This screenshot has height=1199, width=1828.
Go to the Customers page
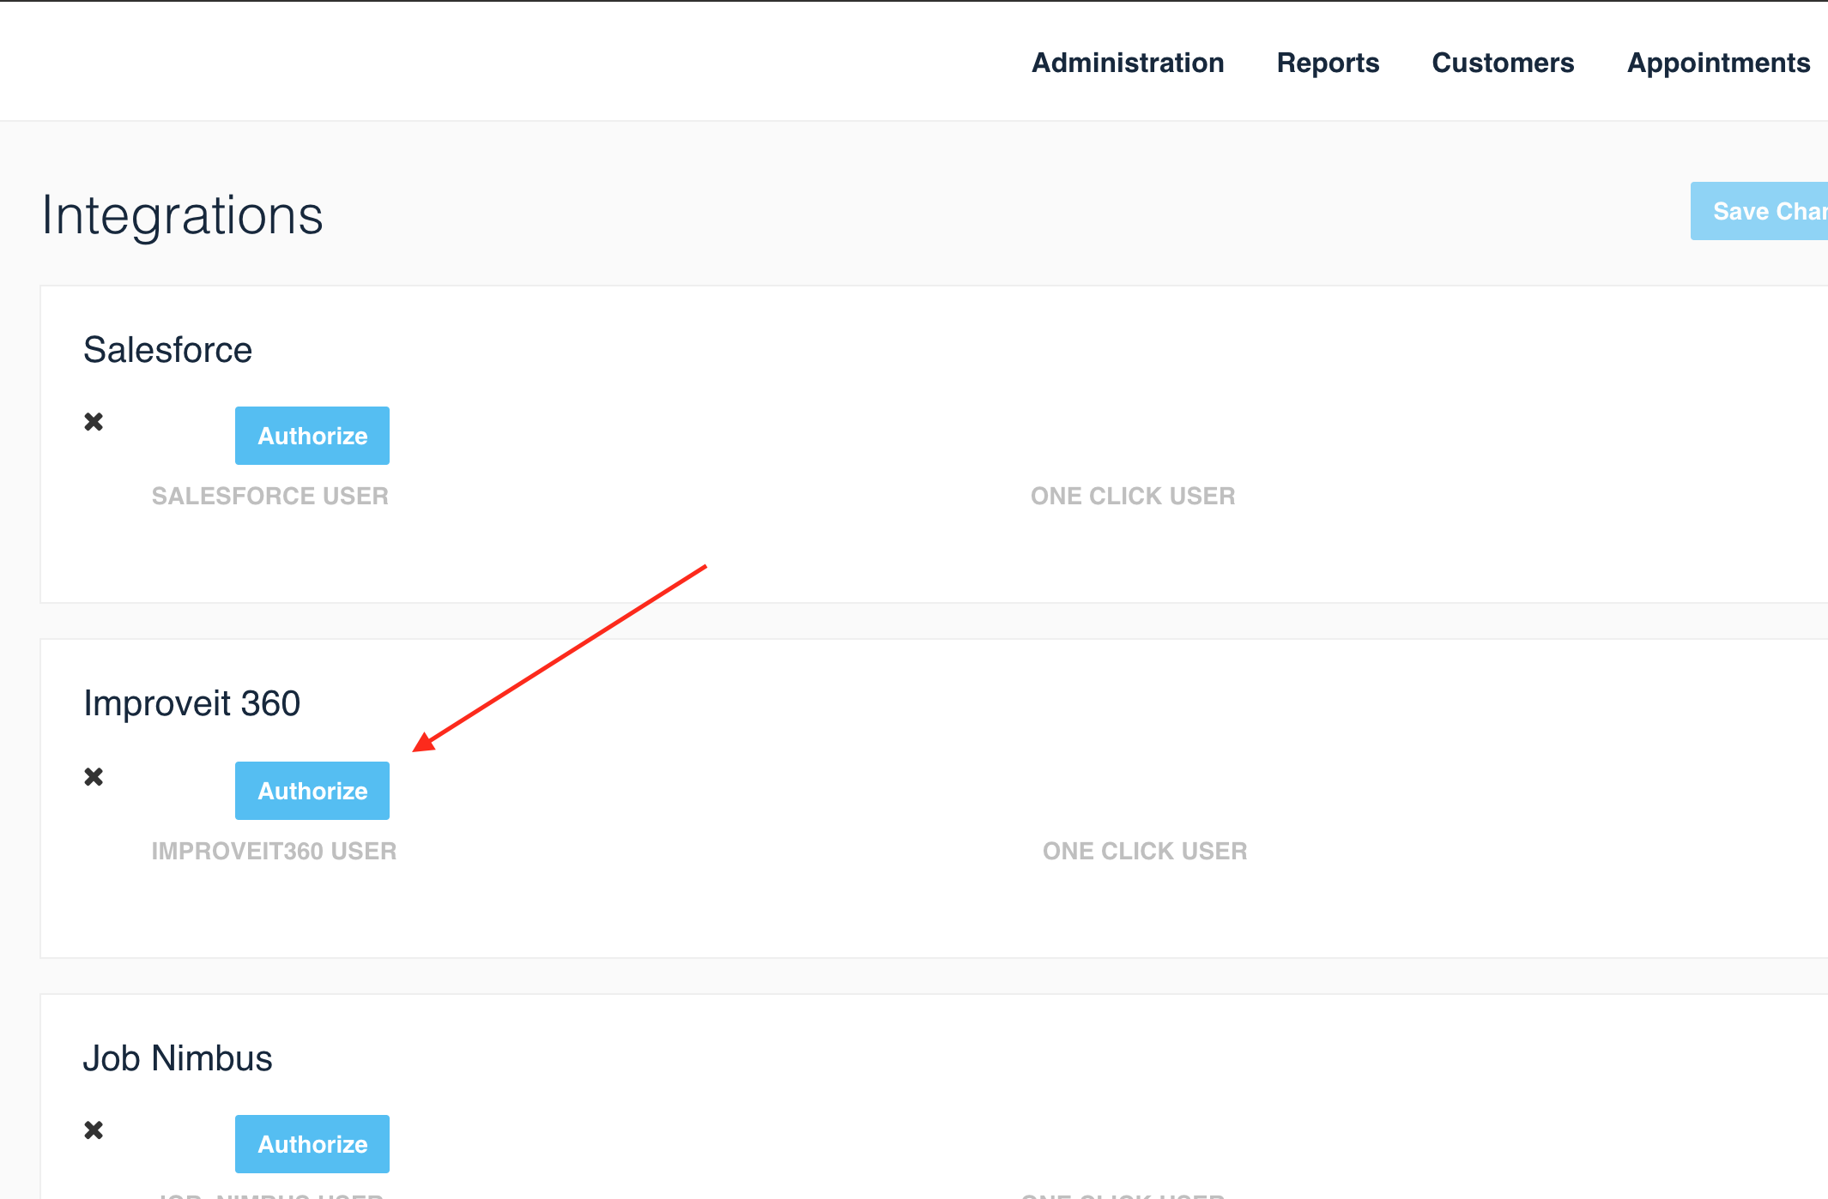tap(1503, 63)
